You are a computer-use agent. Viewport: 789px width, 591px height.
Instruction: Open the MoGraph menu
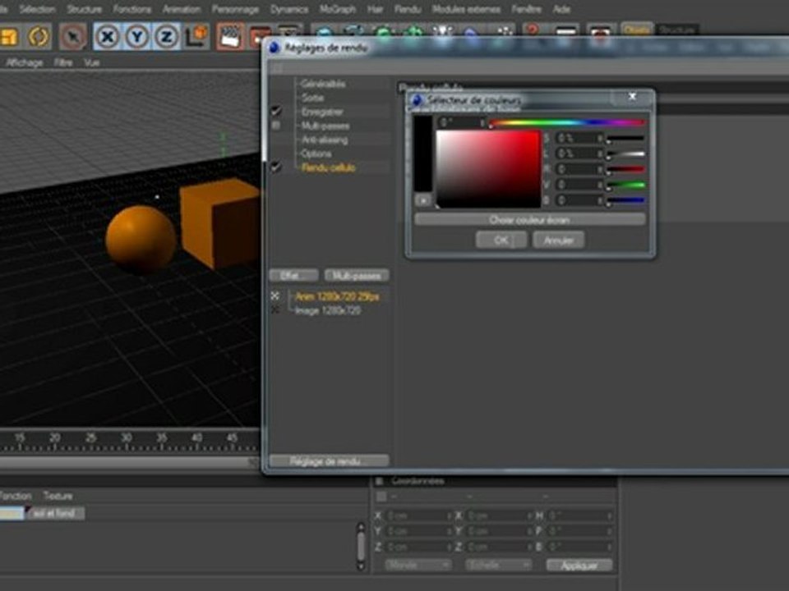(x=337, y=9)
